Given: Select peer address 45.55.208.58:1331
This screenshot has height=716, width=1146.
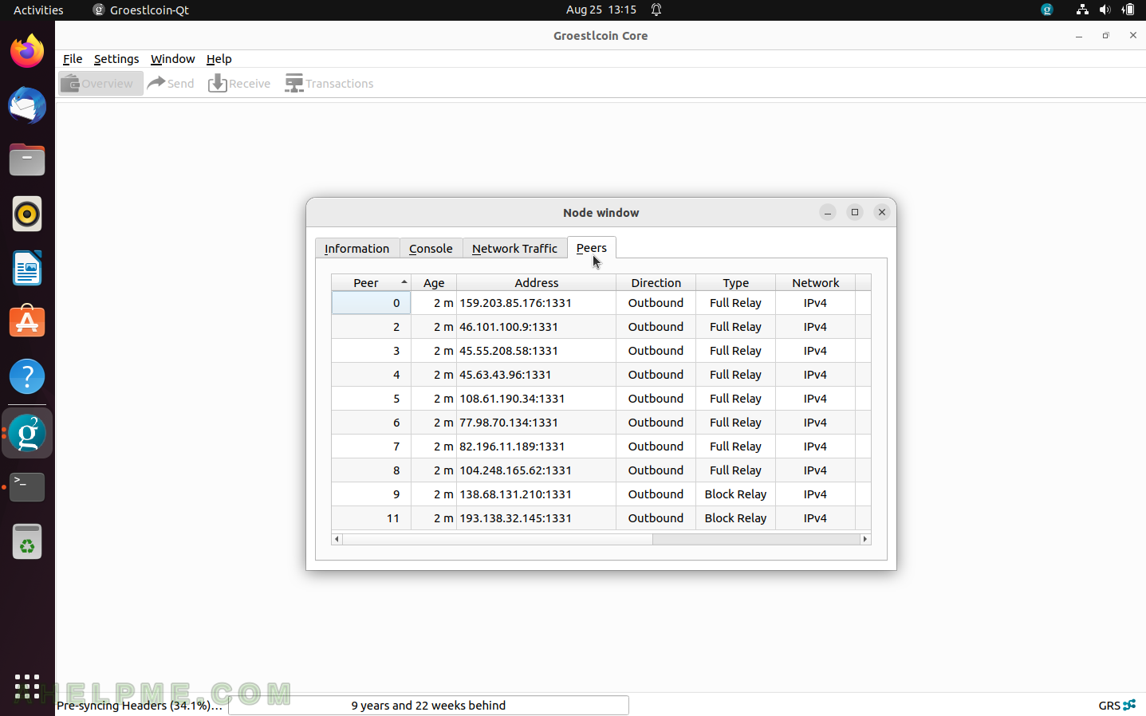Looking at the screenshot, I should click(536, 351).
